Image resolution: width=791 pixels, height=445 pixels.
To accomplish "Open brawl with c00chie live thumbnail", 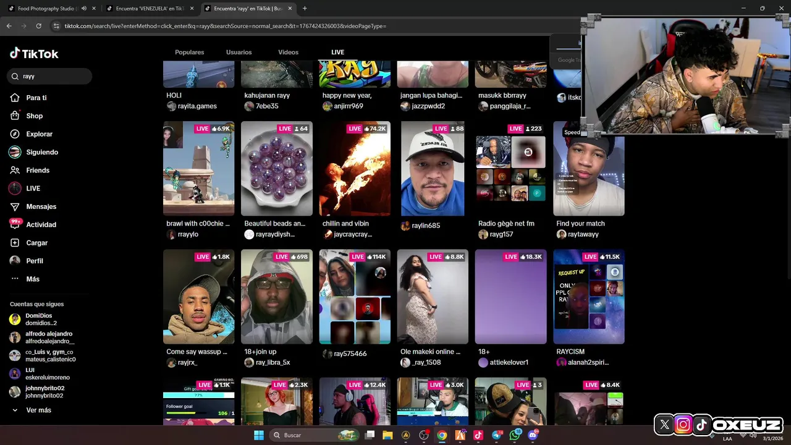I will tap(198, 168).
